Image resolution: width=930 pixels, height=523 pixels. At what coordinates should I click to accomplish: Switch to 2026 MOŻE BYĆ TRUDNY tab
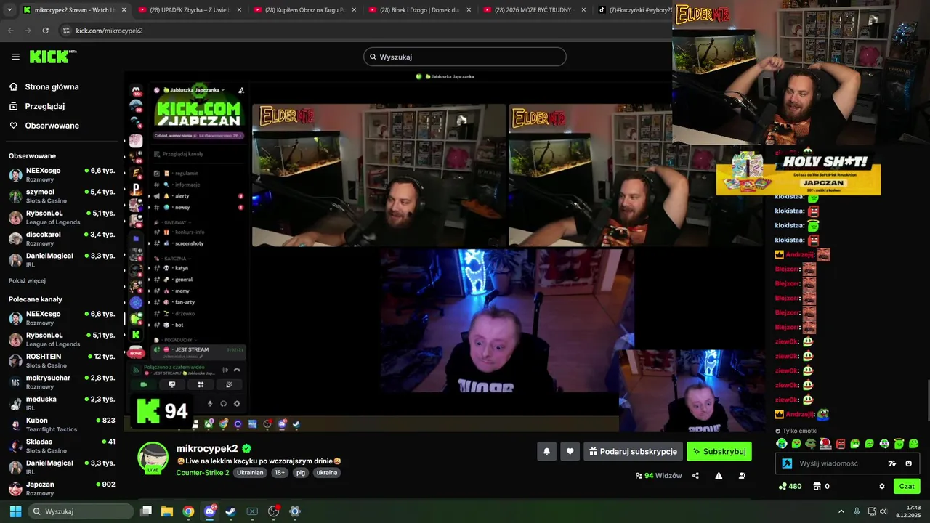point(533,10)
